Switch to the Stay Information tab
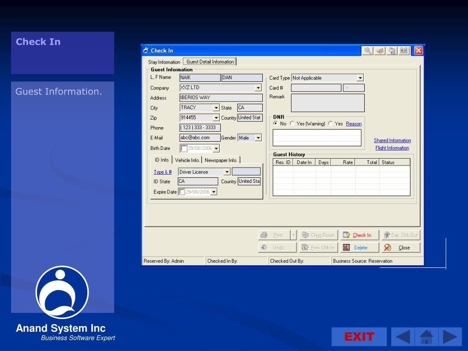468x351 pixels. click(164, 62)
